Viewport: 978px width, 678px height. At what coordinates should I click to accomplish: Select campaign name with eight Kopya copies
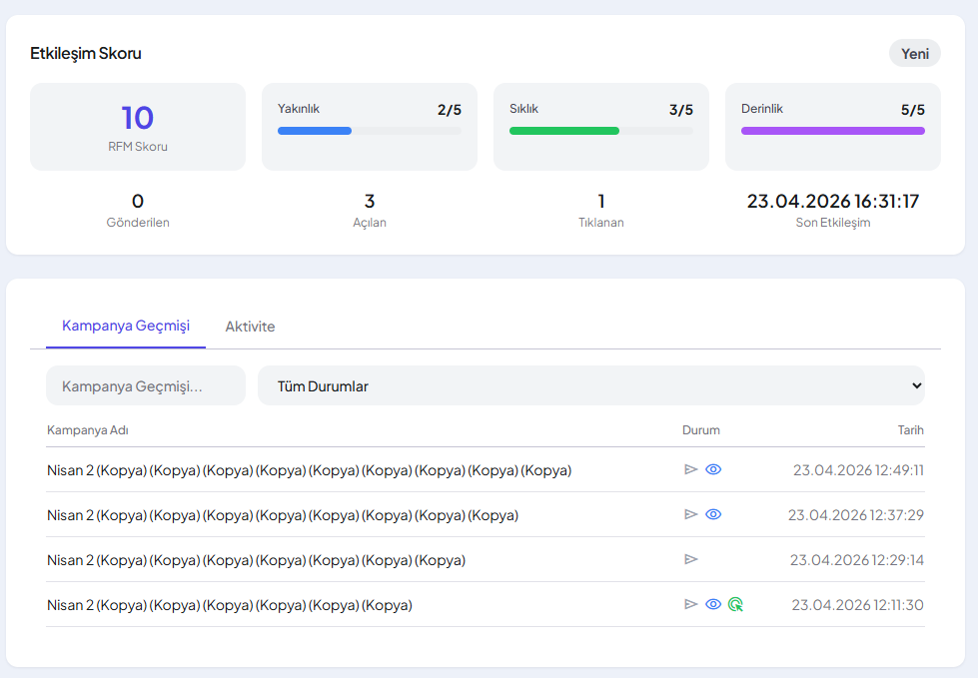point(283,515)
